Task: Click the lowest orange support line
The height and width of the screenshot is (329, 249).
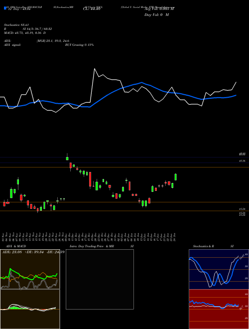Action: pos(124,211)
